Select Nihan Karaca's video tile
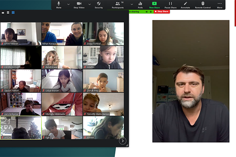The image size is (236, 157). [62, 34]
